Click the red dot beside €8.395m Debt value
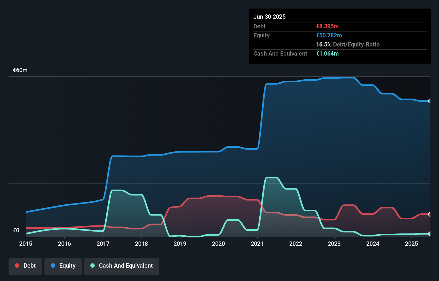The image size is (439, 281). point(17,266)
